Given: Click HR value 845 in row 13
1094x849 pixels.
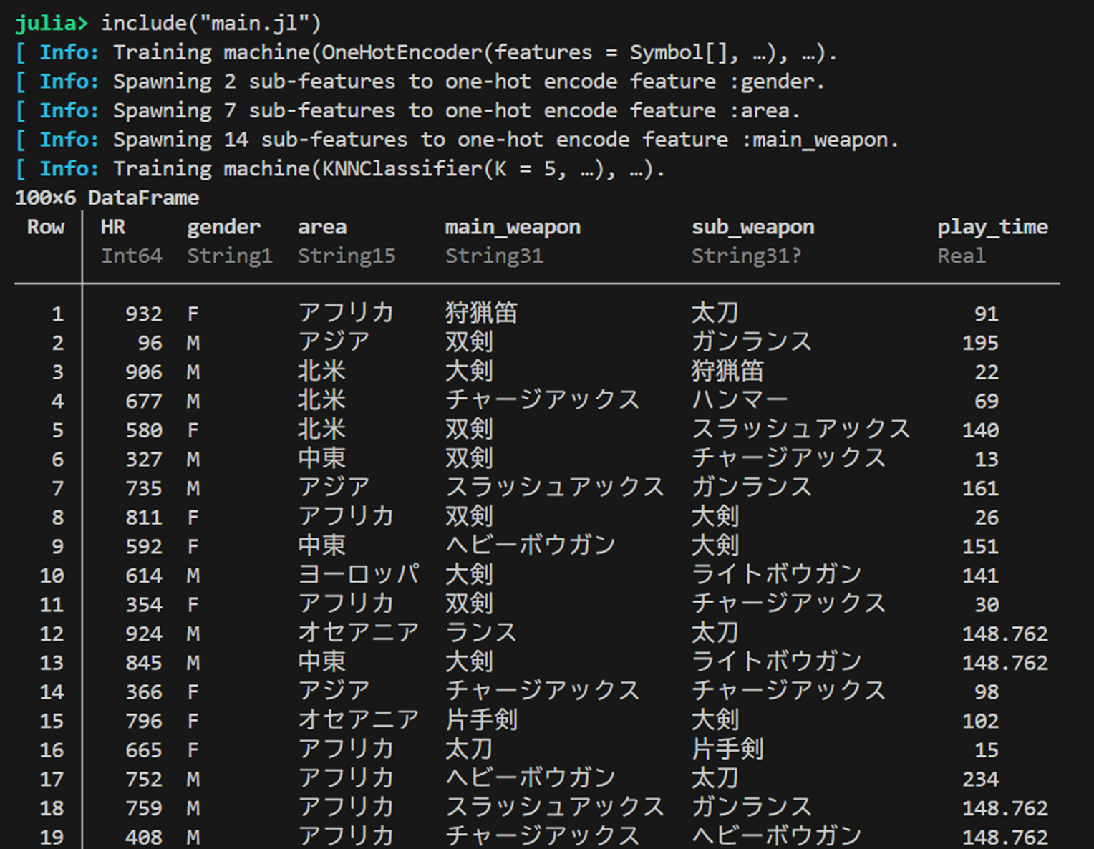Looking at the screenshot, I should 144,663.
